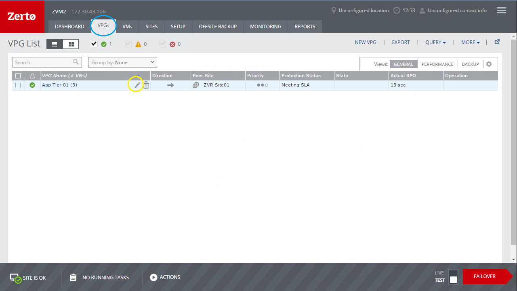This screenshot has height=291, width=517.
Task: Click the red FAILOVER button
Action: tap(485, 276)
